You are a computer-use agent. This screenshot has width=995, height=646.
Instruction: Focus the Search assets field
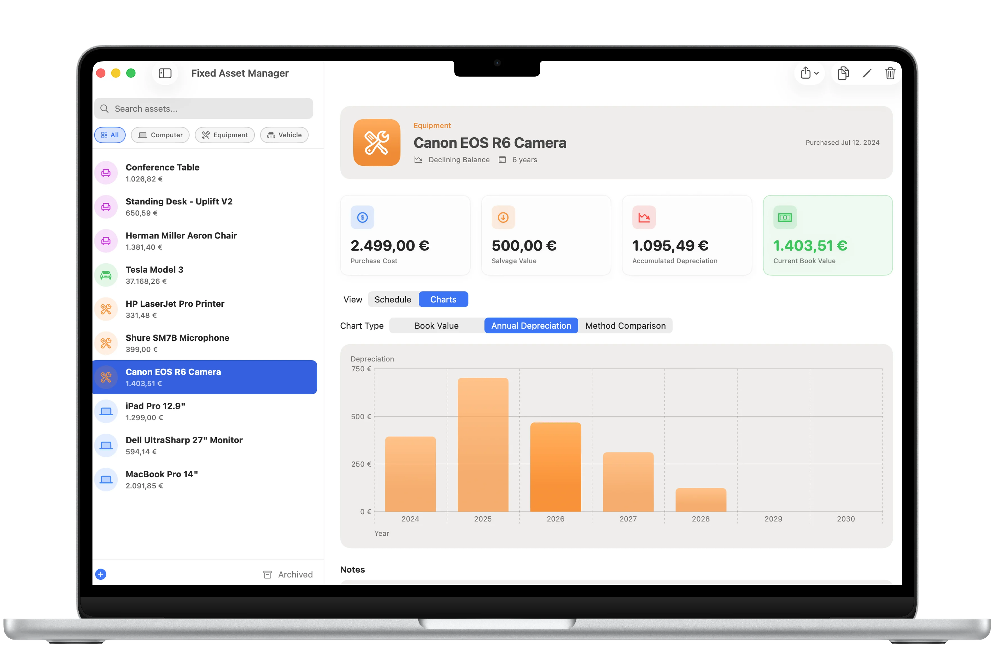203,109
